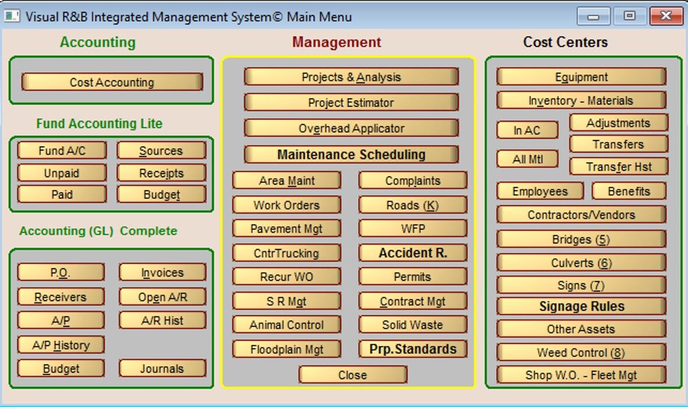Select Maintenance Scheduling button
Screen dimensions: 688x407
point(351,155)
